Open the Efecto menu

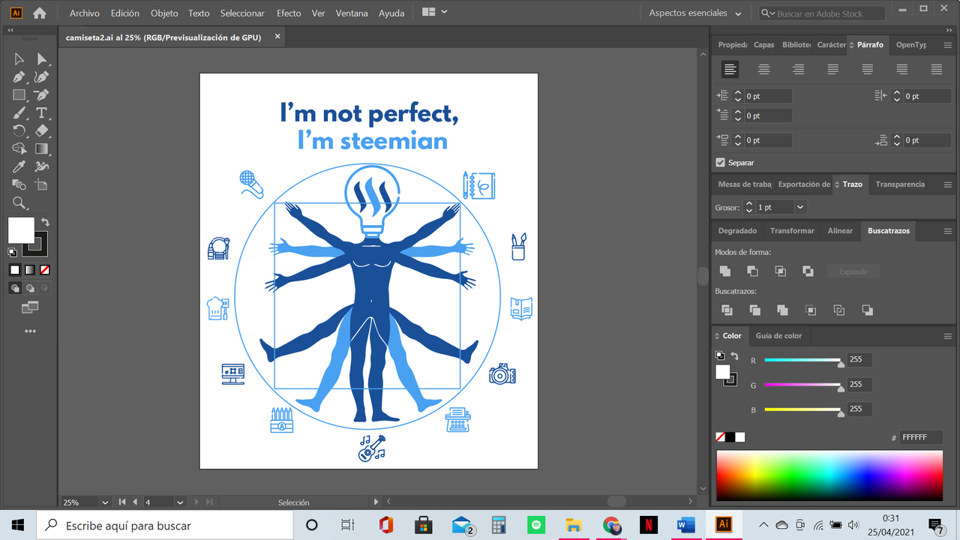[x=289, y=13]
